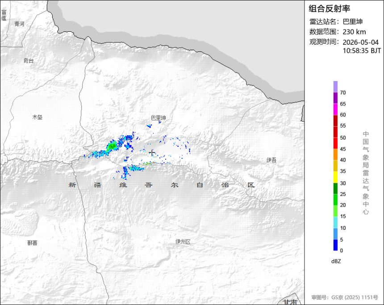Click the magenta 60 dBZ legend swatch
The height and width of the screenshot is (305, 384).
(x=335, y=109)
